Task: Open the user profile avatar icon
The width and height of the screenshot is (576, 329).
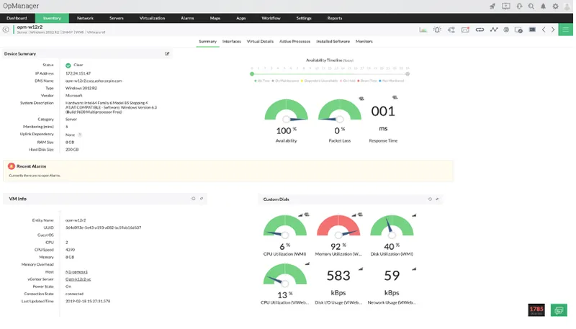Action: (x=567, y=6)
